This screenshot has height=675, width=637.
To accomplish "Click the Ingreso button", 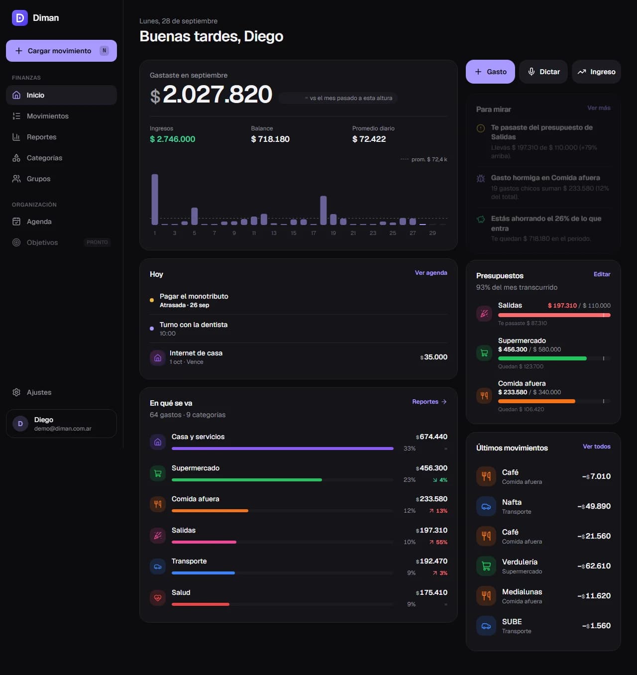I will click(596, 72).
